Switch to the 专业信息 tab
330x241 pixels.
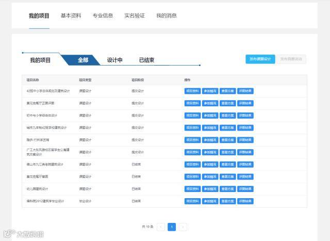[103, 15]
